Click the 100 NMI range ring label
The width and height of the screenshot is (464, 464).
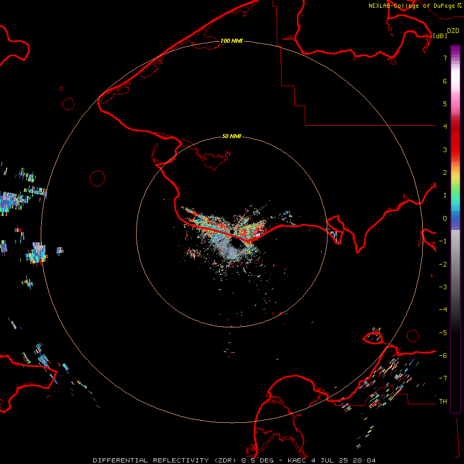231,41
